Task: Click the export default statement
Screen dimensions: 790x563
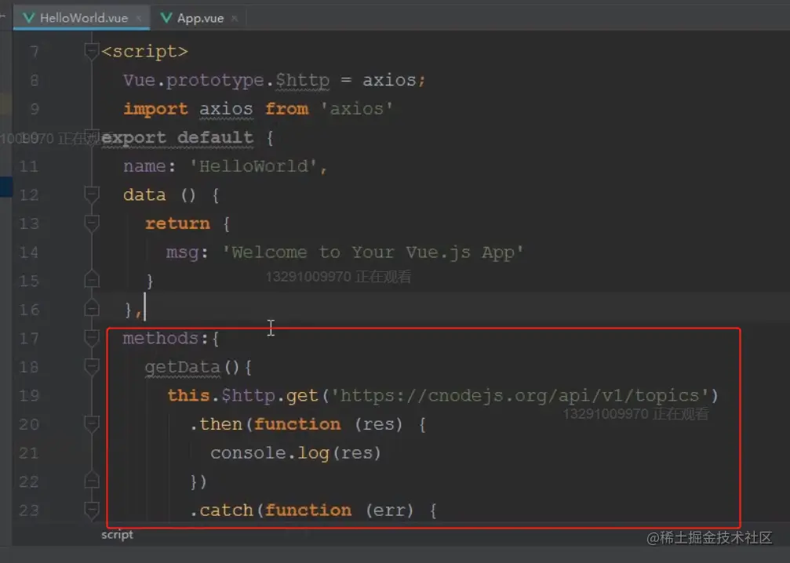Action: click(177, 137)
